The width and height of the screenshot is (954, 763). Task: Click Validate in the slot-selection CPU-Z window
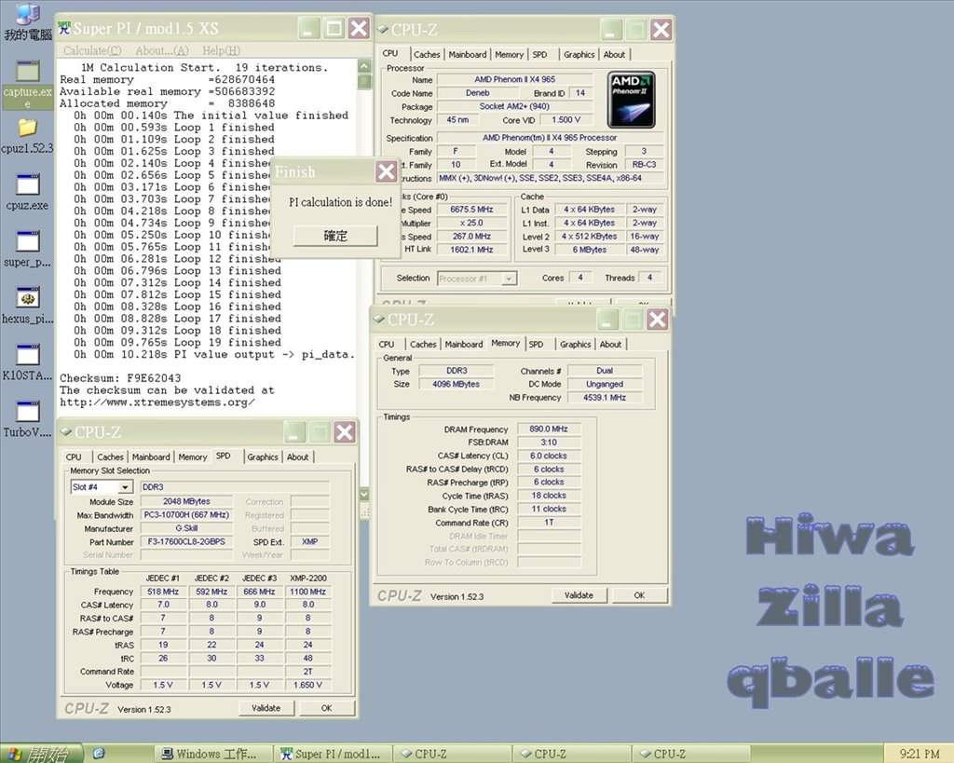[266, 708]
